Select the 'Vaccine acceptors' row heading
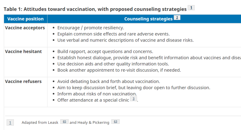Viewport: 241px width, 130px height. tap(25, 28)
